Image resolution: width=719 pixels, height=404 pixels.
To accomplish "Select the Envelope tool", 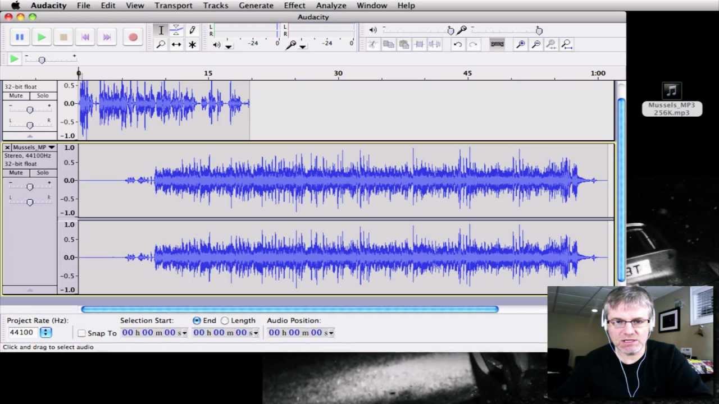I will pyautogui.click(x=176, y=30).
